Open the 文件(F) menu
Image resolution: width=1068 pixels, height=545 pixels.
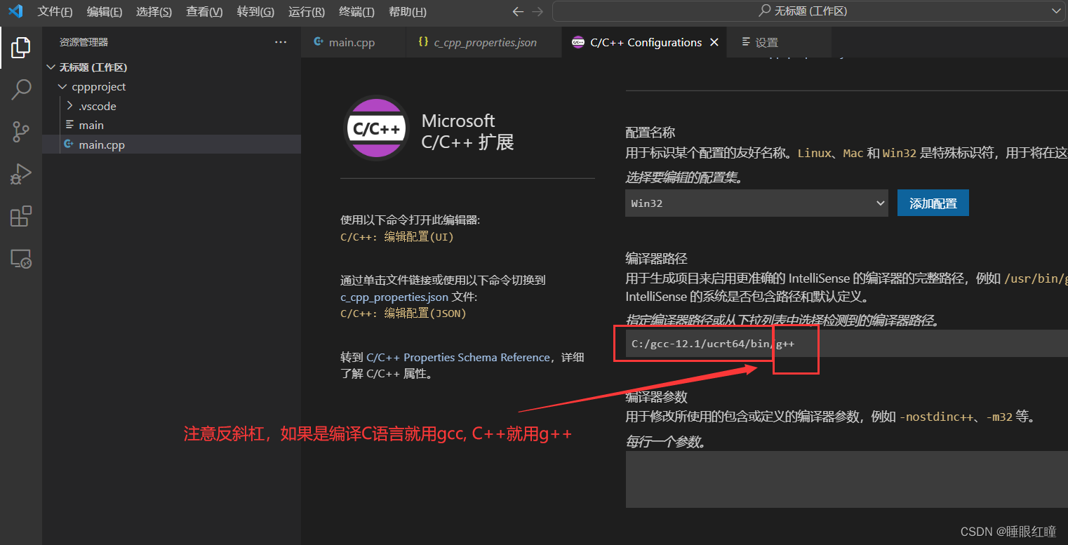coord(55,12)
